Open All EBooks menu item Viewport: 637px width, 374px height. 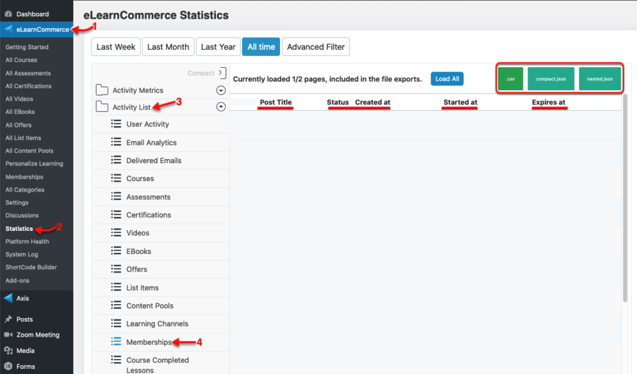20,112
